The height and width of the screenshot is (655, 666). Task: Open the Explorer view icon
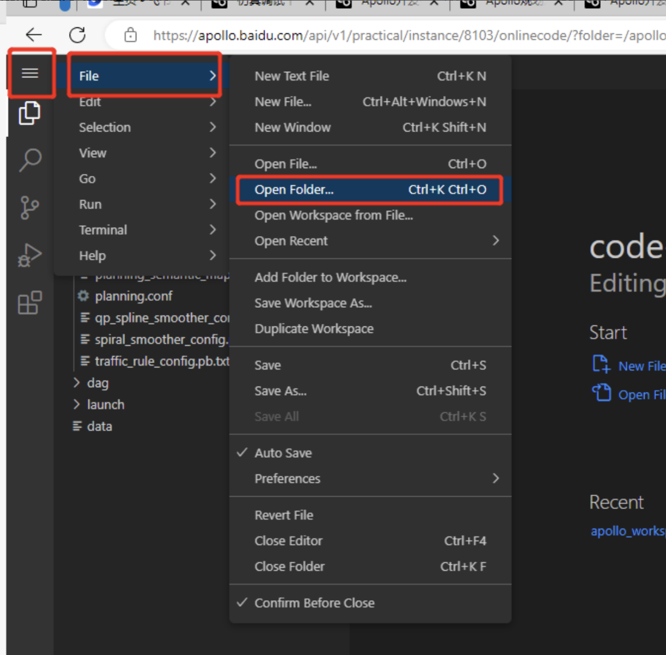(30, 113)
